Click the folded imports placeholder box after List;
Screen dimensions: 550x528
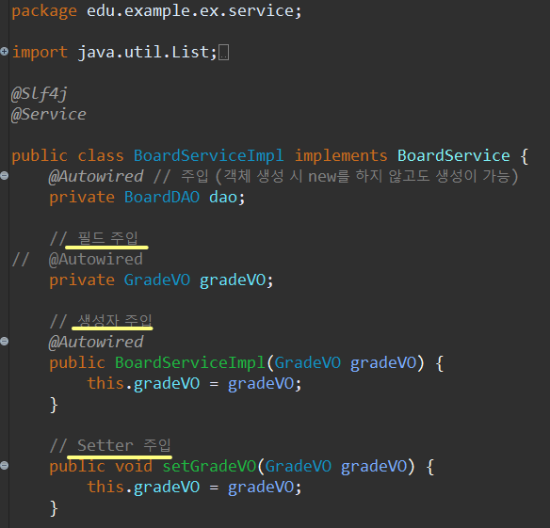[x=224, y=53]
